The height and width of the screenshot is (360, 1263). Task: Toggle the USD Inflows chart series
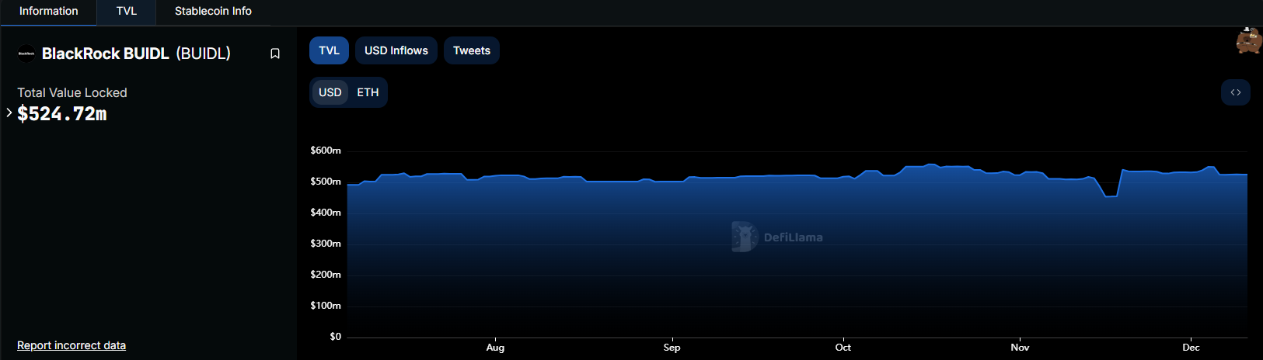pyautogui.click(x=396, y=50)
